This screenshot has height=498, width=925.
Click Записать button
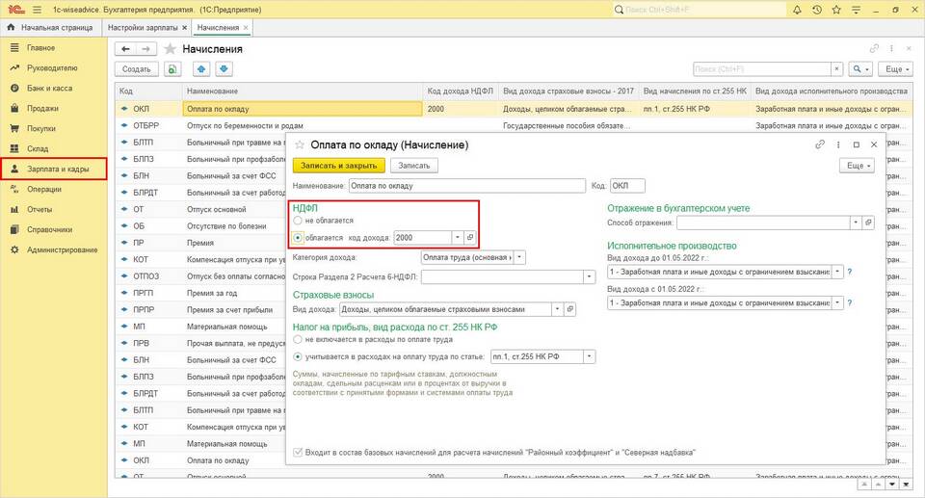414,166
